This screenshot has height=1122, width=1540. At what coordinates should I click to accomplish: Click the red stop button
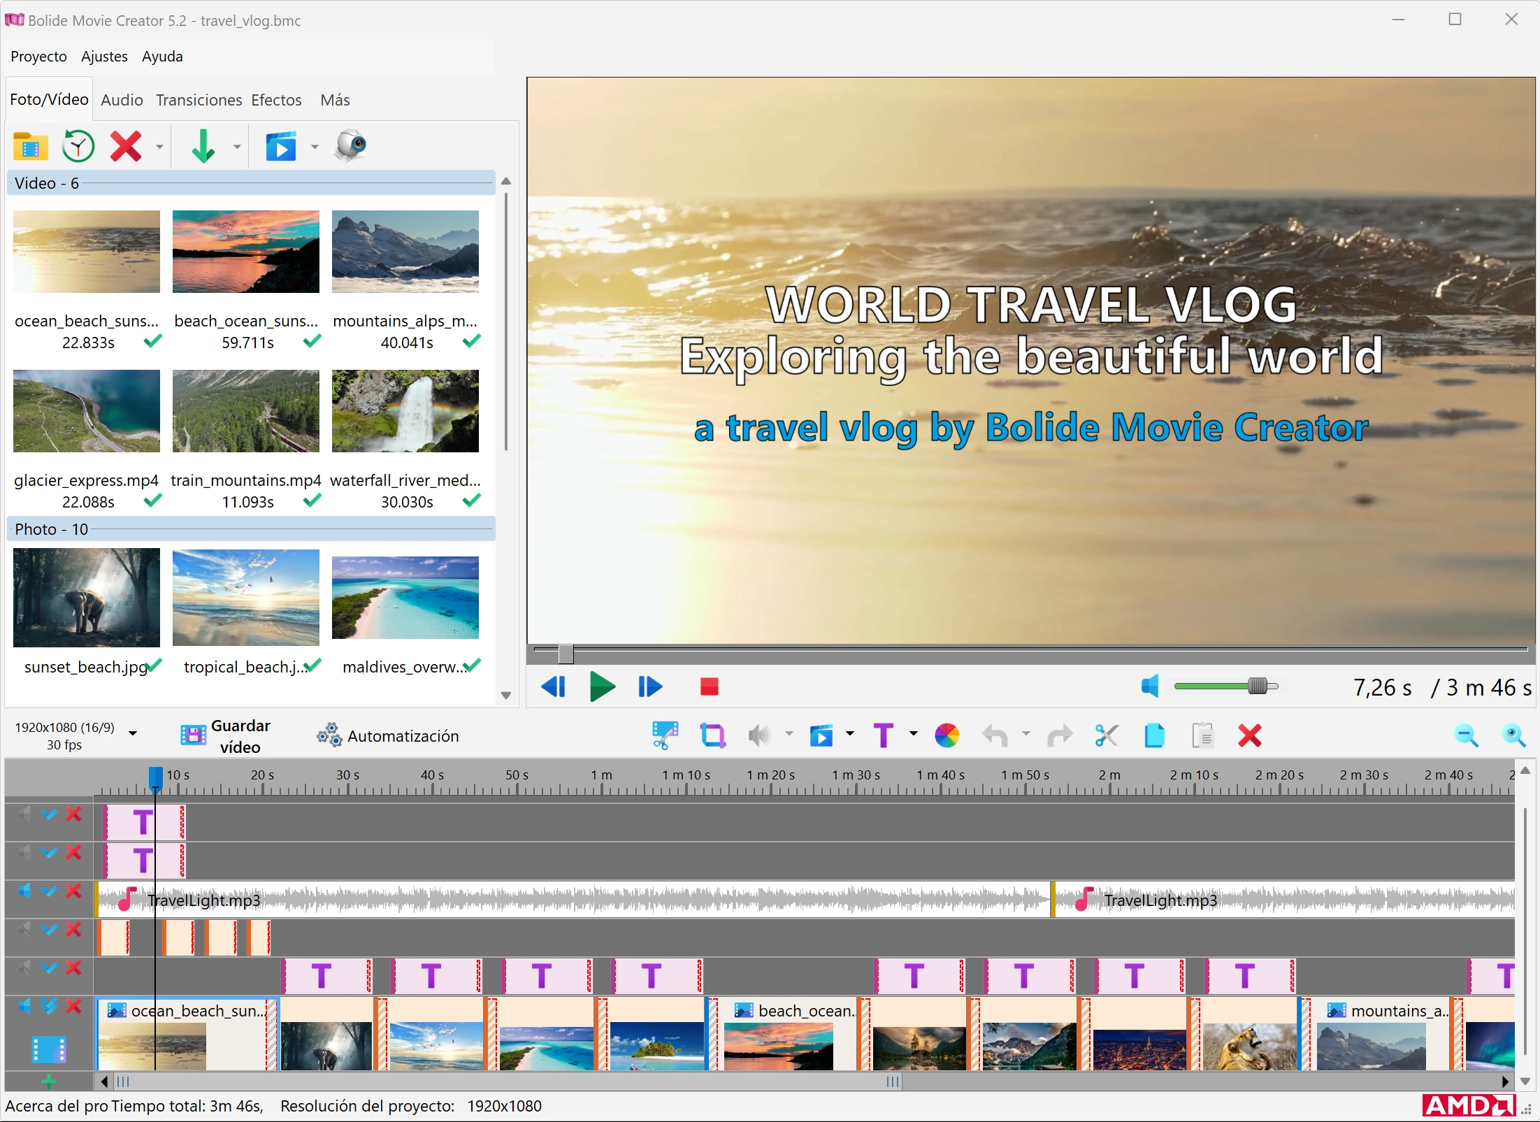(x=710, y=687)
